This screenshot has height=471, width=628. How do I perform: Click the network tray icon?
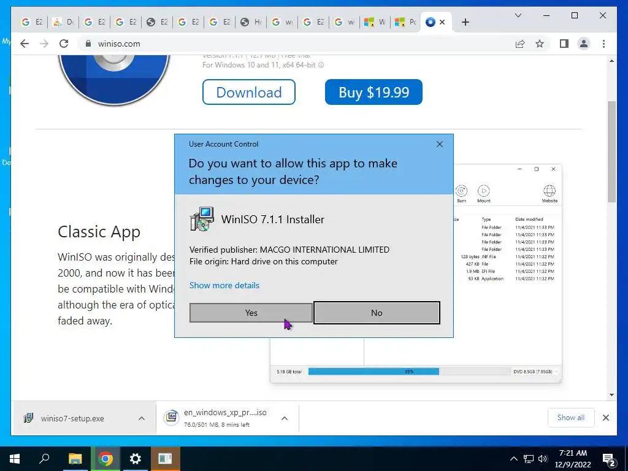click(529, 459)
